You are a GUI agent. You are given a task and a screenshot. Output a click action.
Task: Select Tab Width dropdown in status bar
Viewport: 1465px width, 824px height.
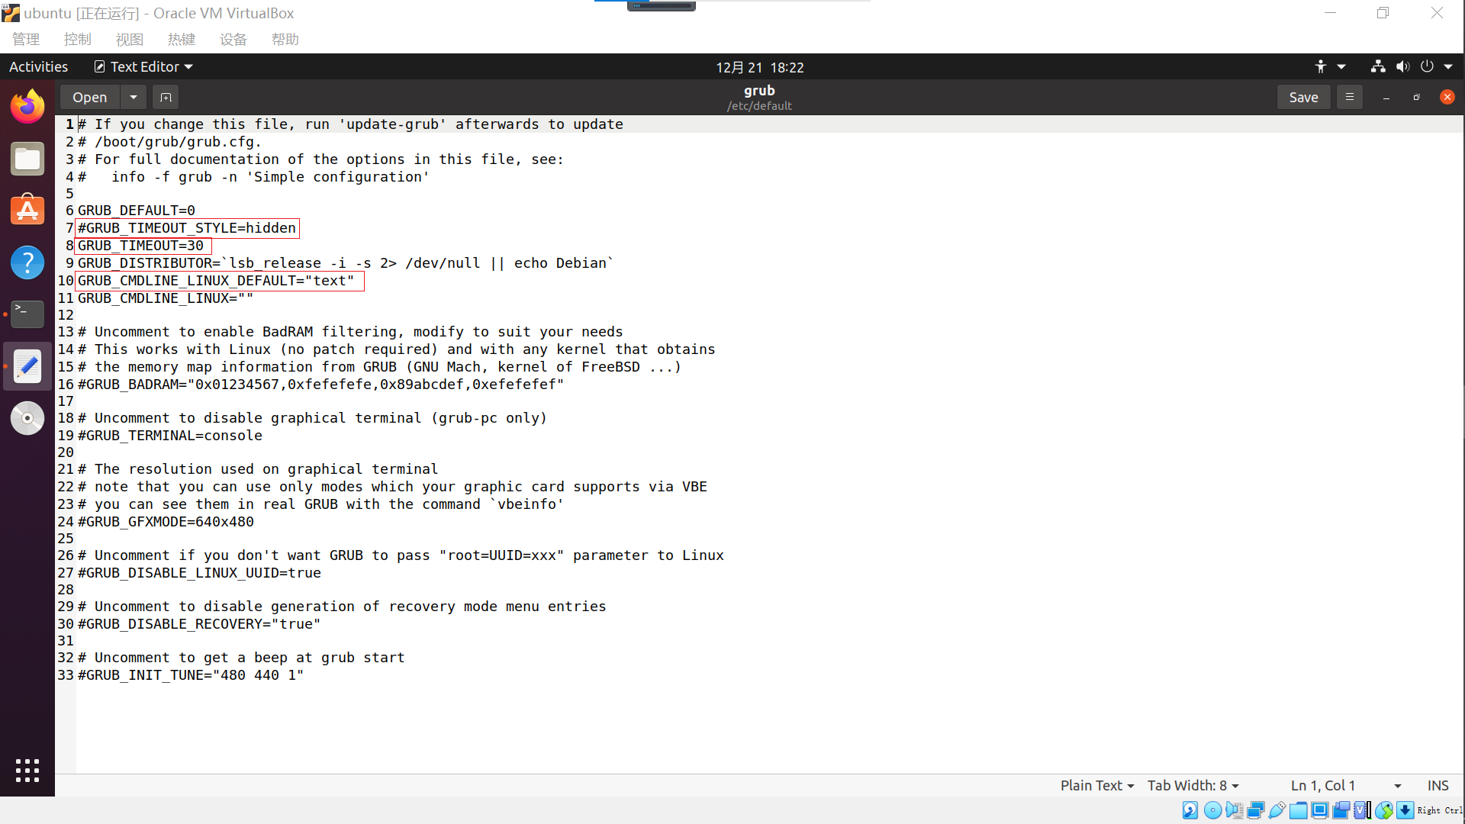point(1193,786)
